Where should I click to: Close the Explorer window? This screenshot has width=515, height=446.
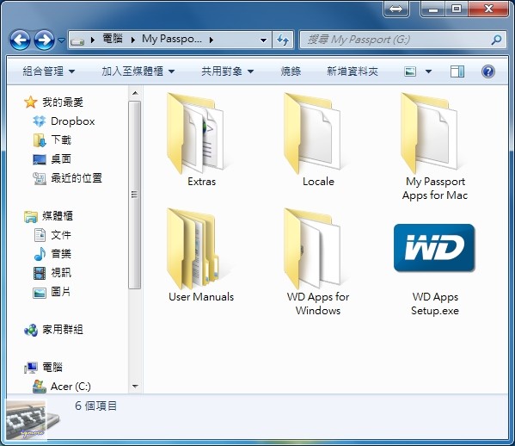(488, 9)
